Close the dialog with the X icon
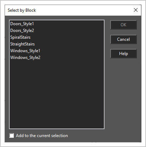 click(136, 10)
